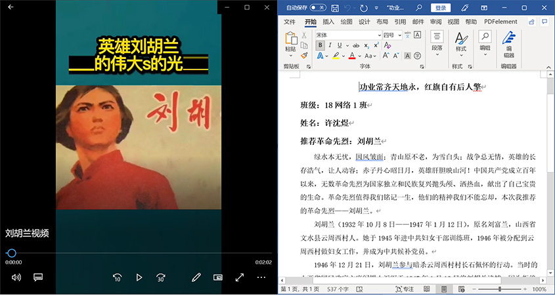Toggle Superscript formatting
This screenshot has width=555, height=295.
pos(376,45)
